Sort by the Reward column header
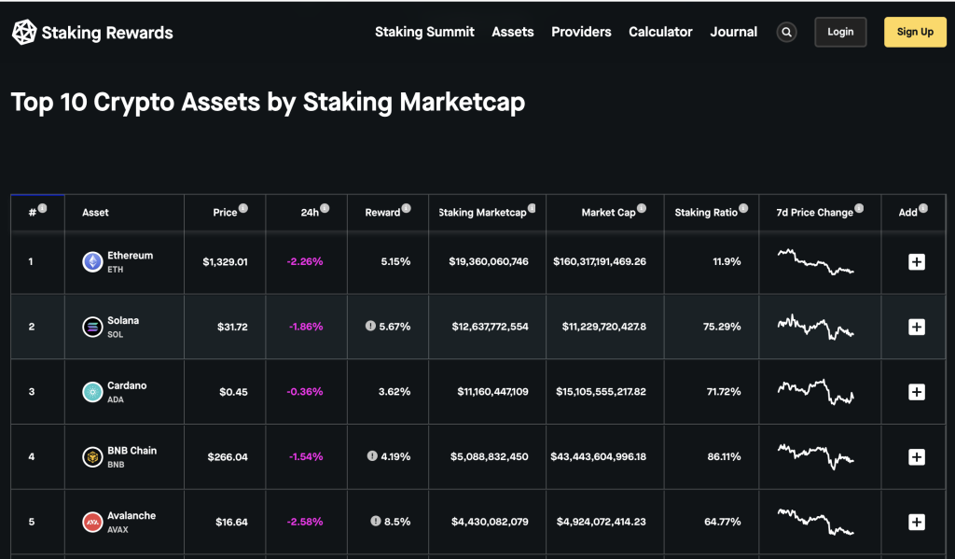 coord(382,213)
